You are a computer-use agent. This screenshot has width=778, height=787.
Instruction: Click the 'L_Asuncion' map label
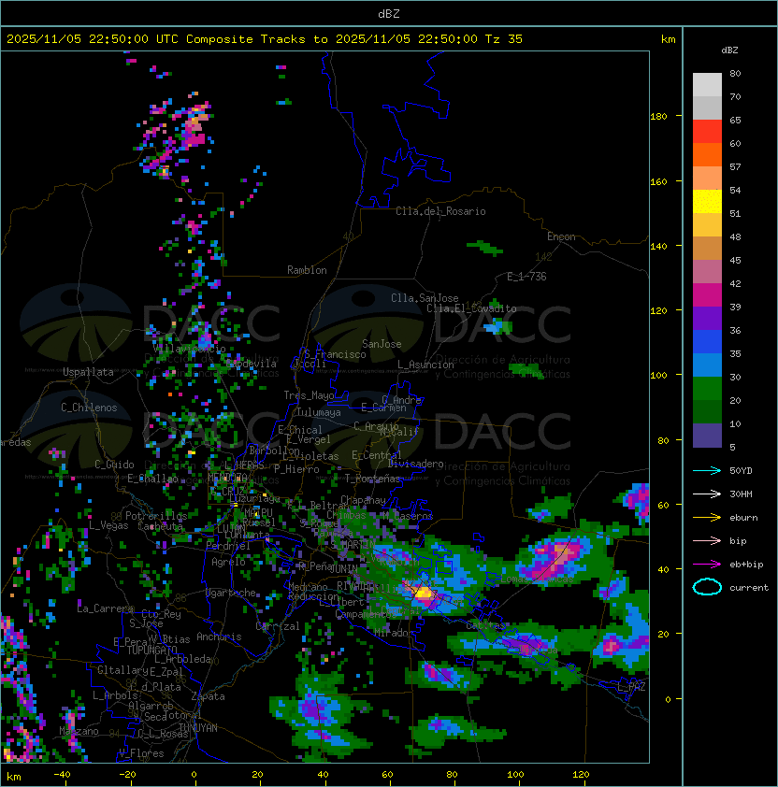tap(425, 365)
